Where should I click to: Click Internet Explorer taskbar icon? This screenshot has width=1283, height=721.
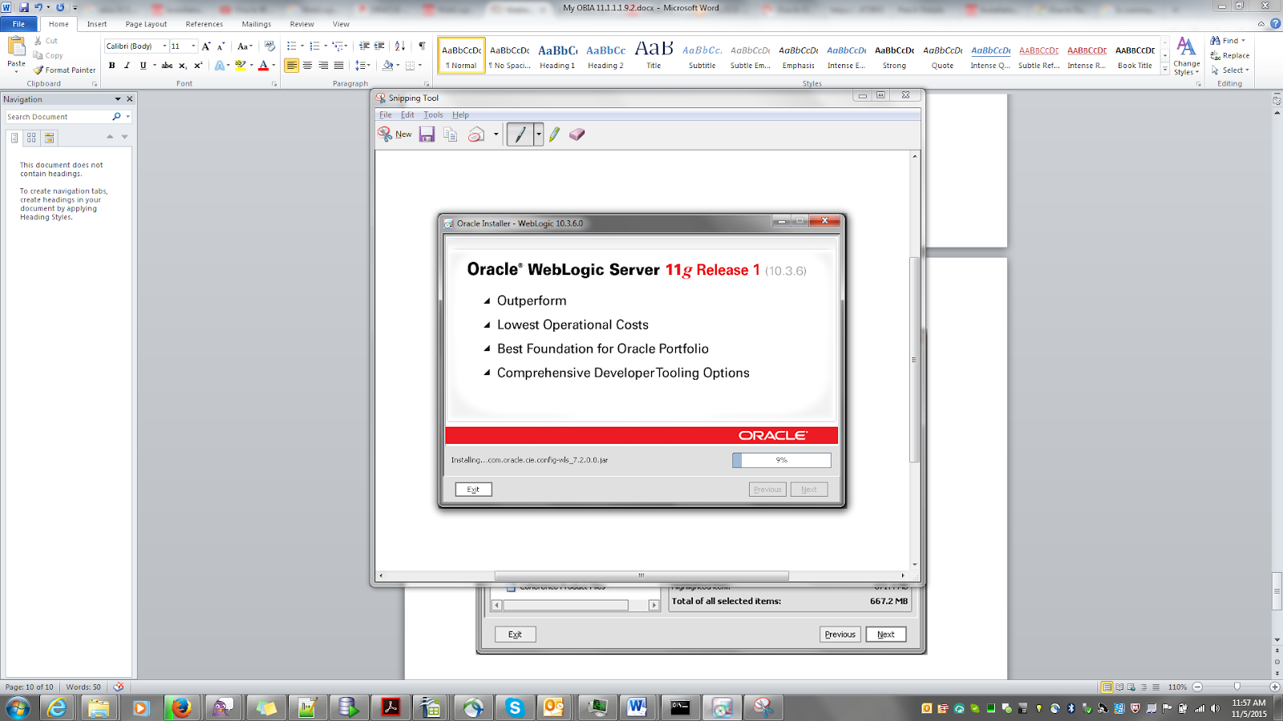57,707
